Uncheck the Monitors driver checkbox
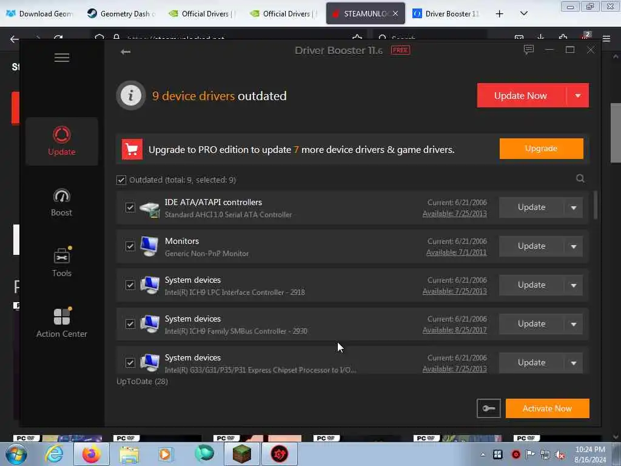This screenshot has height=466, width=621. (x=130, y=246)
